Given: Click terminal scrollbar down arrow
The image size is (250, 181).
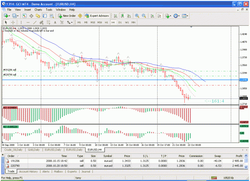Looking at the screenshot, I should click(246, 167).
